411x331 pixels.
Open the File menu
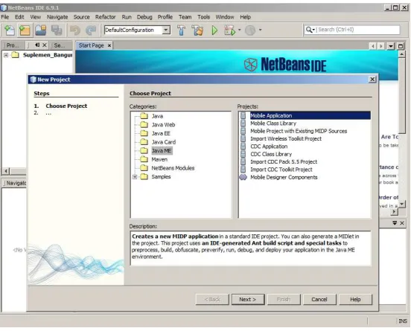[x=5, y=17]
